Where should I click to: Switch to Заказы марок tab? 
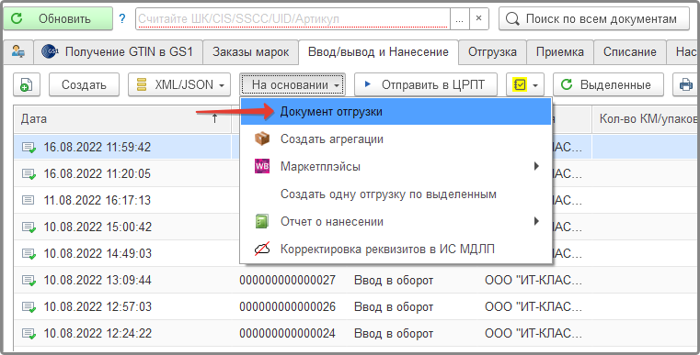click(251, 52)
